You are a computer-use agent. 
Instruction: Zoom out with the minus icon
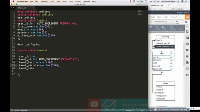159,110
